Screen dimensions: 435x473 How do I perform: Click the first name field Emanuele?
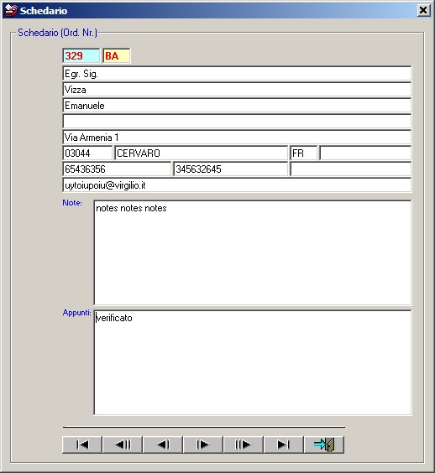click(237, 106)
